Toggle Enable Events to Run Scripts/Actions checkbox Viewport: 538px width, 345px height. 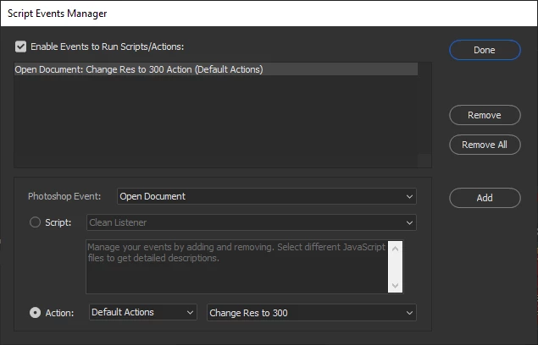(20, 47)
